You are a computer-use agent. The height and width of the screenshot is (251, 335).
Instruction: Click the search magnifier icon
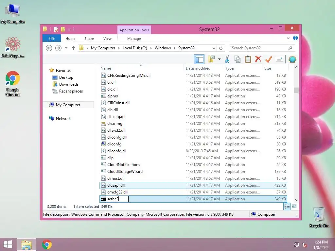coord(291,48)
